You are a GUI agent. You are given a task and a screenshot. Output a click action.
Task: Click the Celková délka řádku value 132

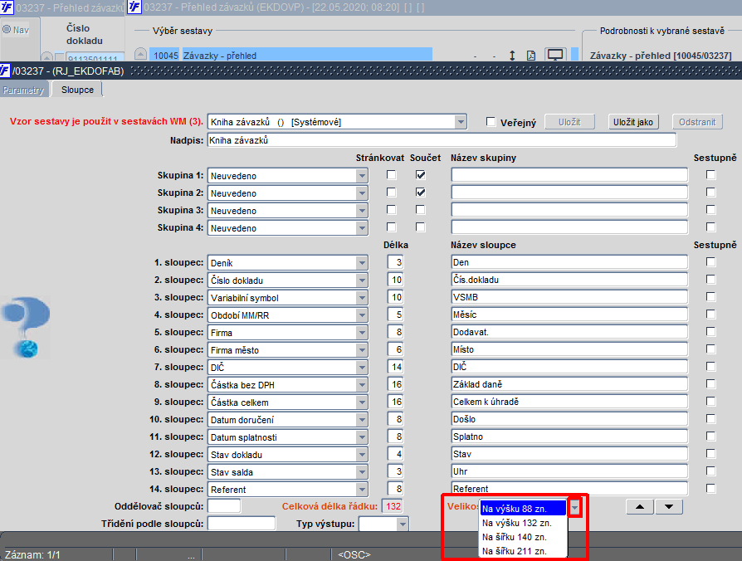pyautogui.click(x=393, y=506)
